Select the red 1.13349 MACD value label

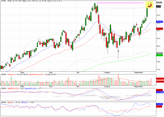[x=160, y=90]
